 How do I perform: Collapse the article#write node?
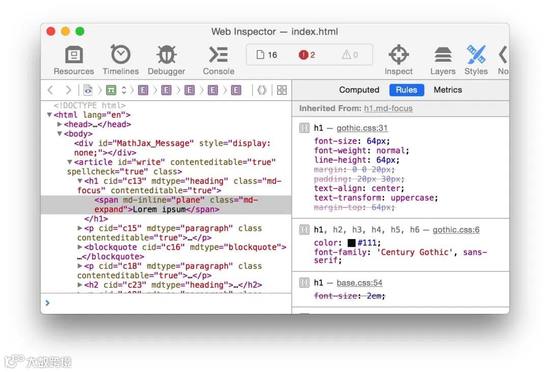[x=70, y=162]
